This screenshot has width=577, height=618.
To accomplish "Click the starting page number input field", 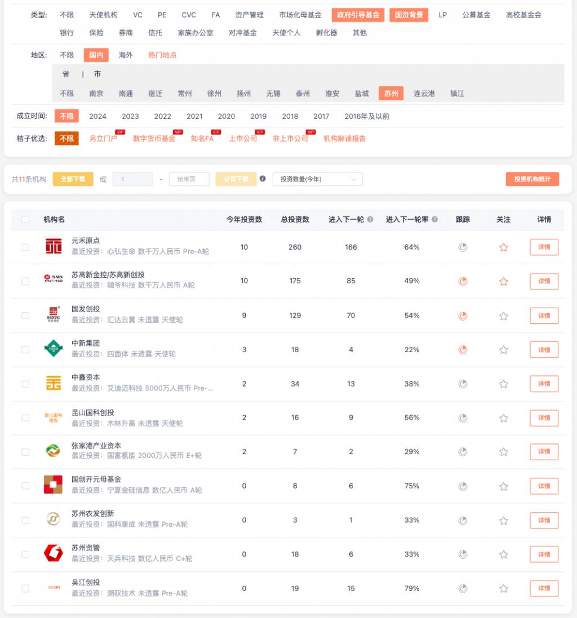I will coord(134,178).
